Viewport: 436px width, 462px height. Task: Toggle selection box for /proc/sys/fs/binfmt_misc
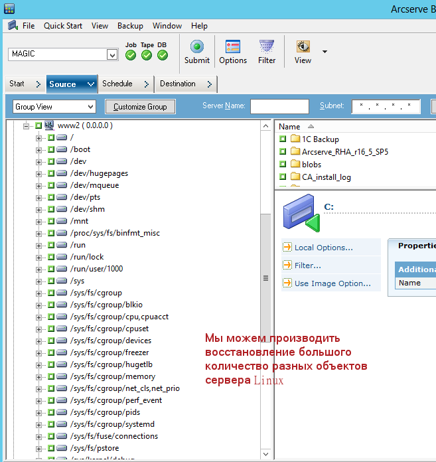pos(51,233)
